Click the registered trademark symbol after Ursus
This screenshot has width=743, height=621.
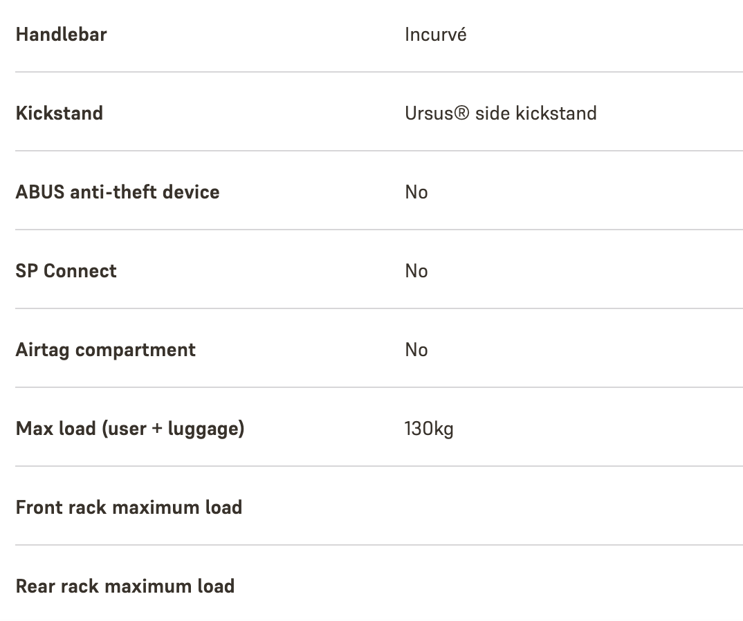point(462,113)
